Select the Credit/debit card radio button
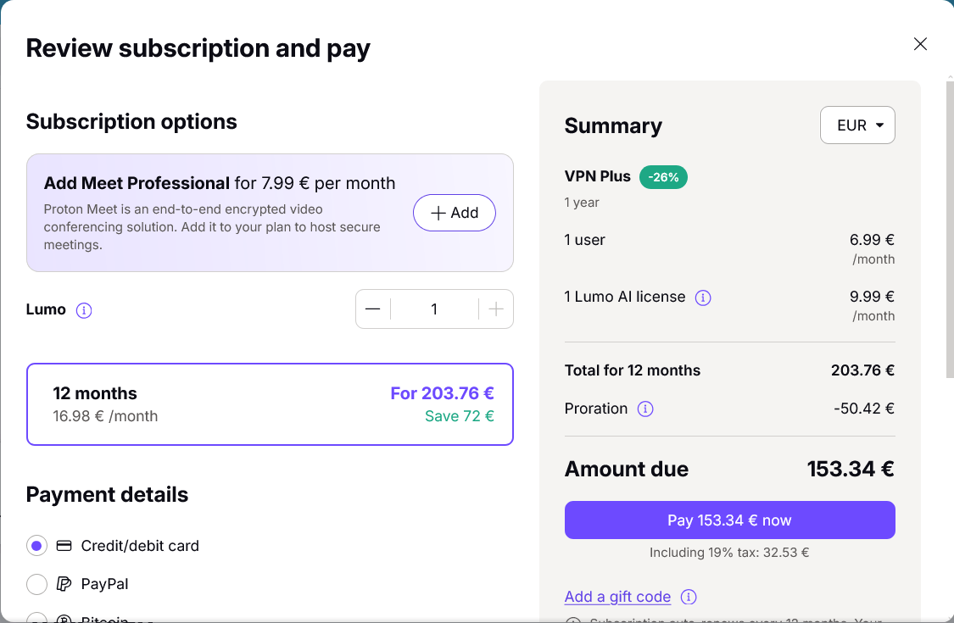 (36, 546)
